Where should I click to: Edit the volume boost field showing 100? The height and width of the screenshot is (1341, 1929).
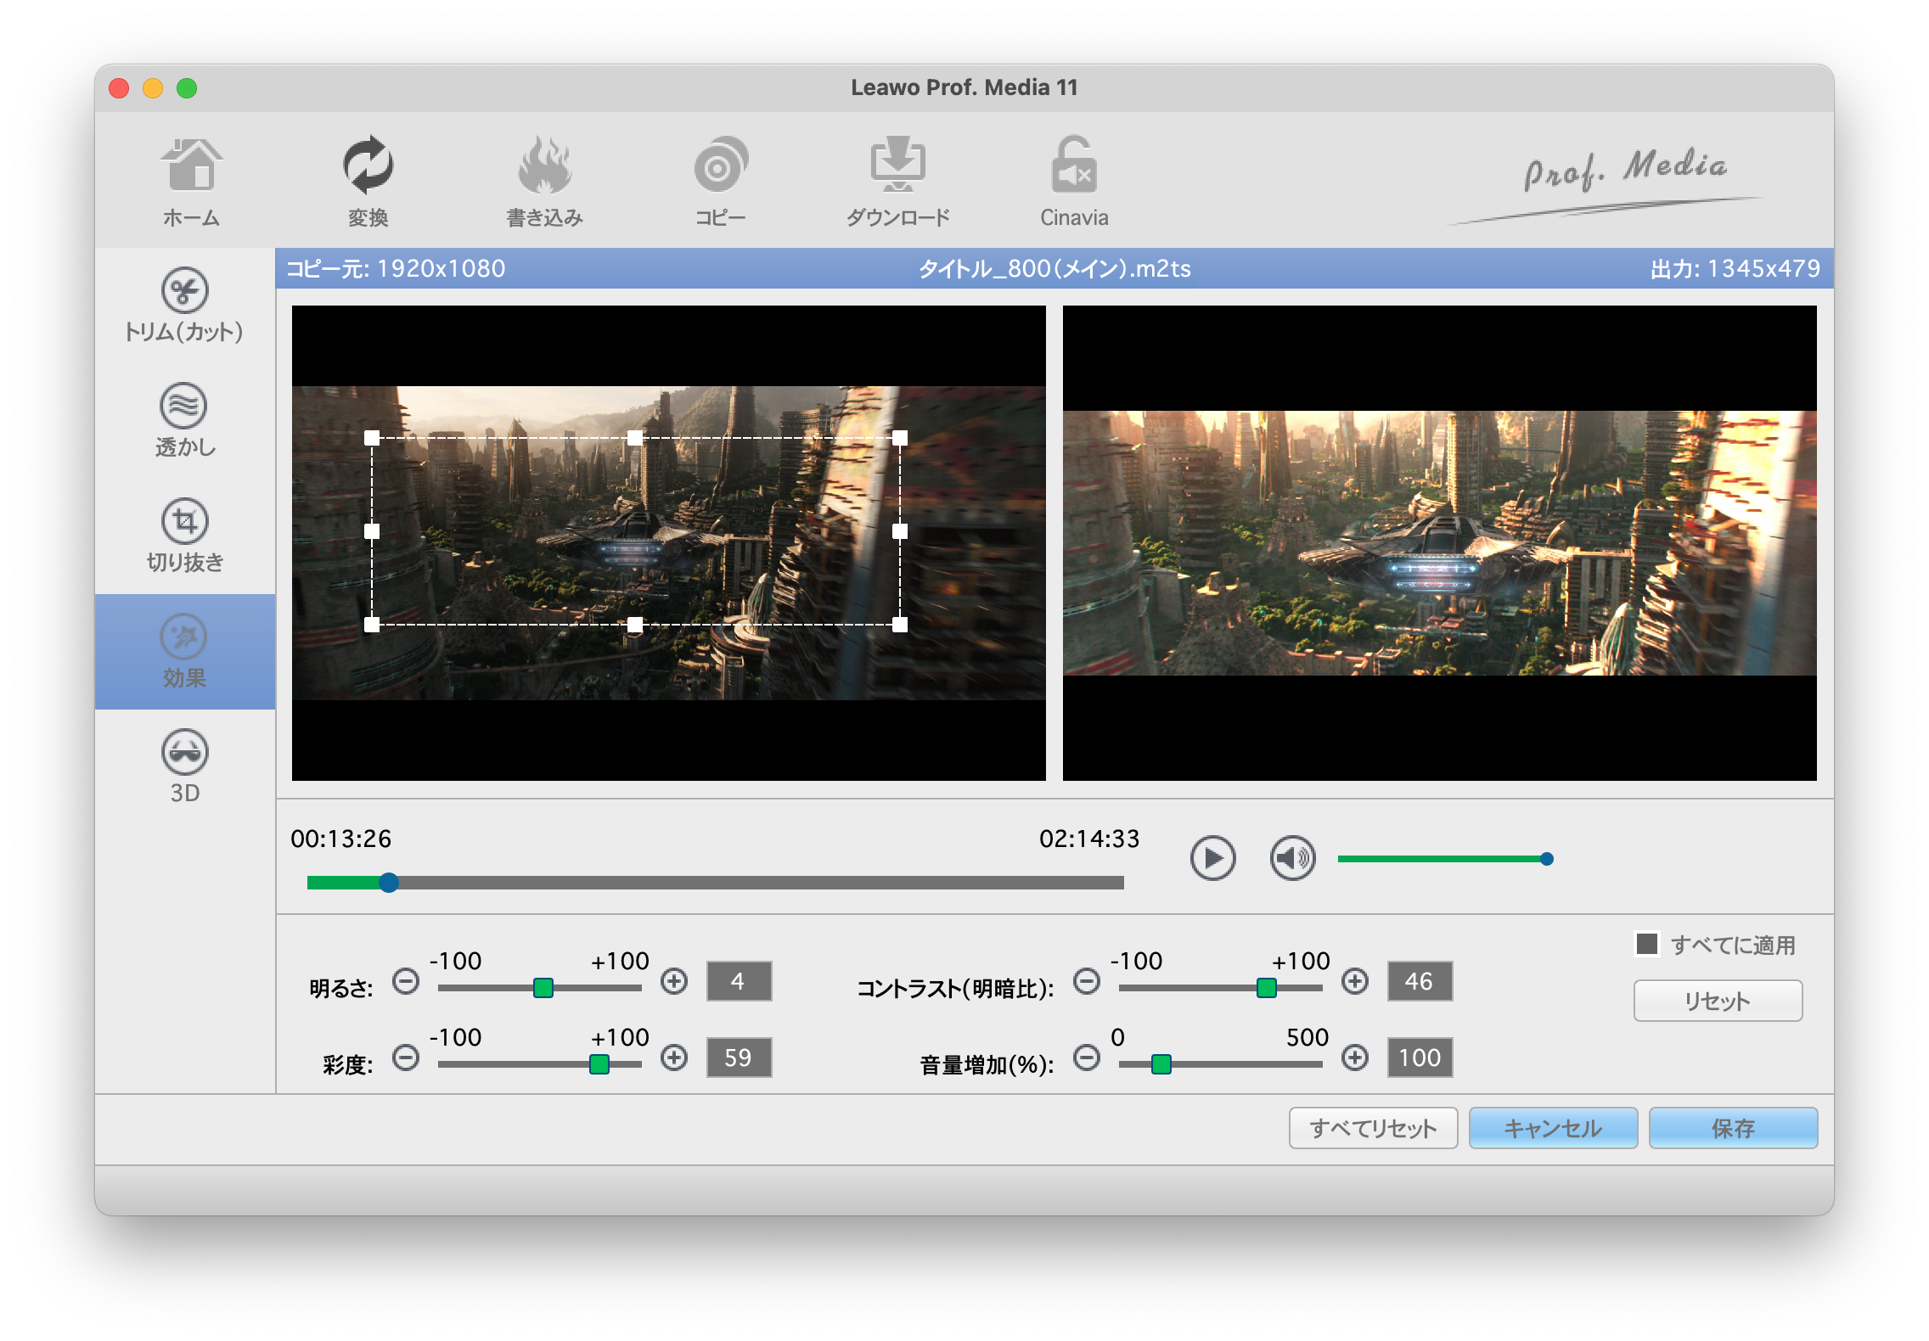1420,1058
